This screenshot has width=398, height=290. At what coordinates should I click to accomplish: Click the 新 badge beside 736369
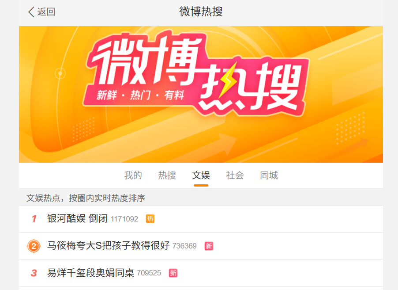[x=209, y=246]
